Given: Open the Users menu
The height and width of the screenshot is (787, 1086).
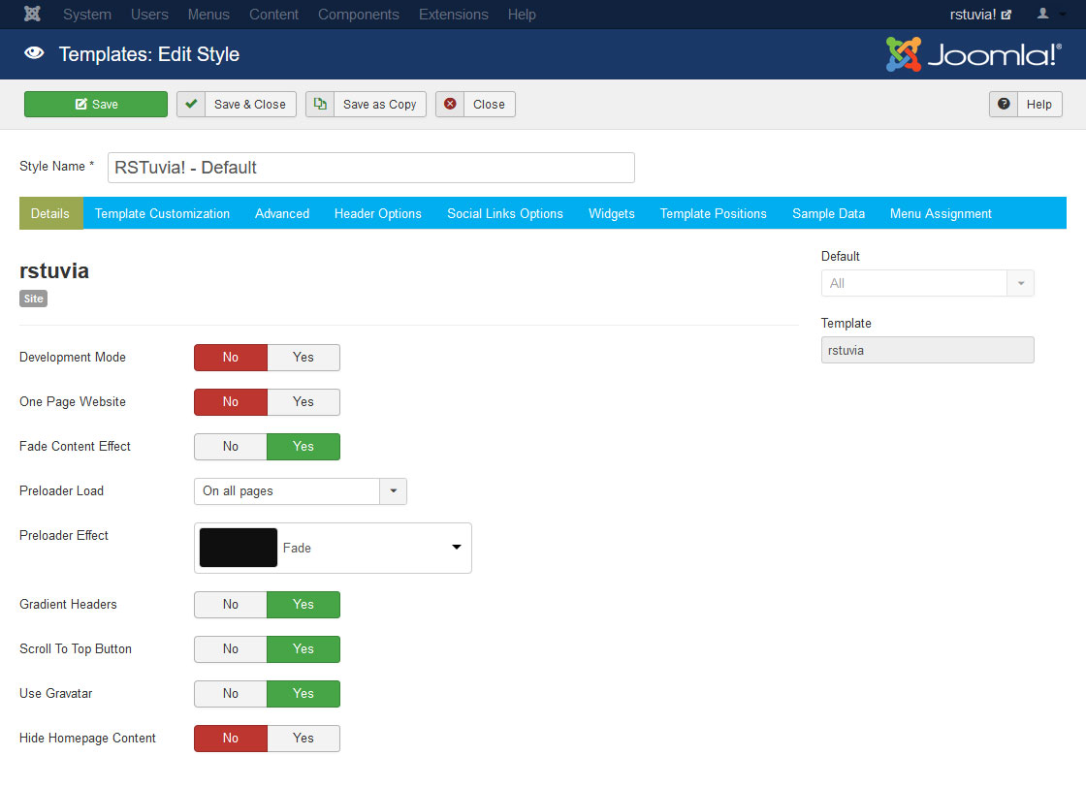Looking at the screenshot, I should point(149,14).
